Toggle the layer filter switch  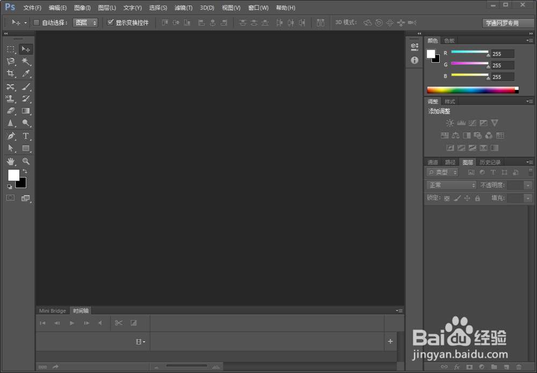[531, 172]
